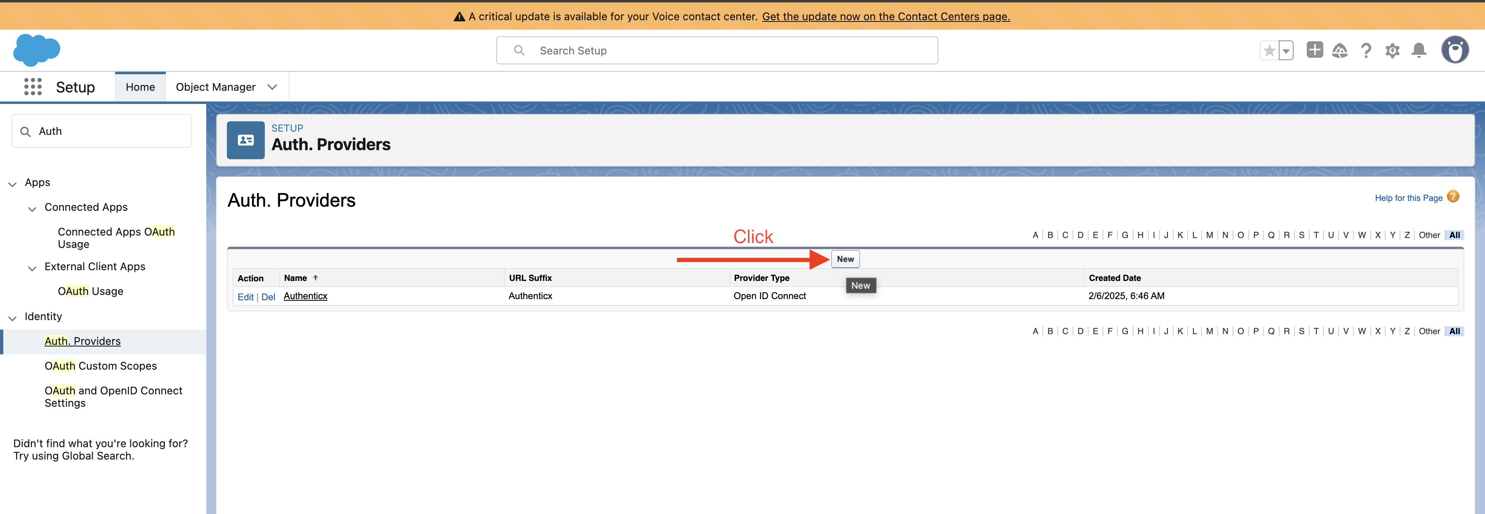The width and height of the screenshot is (1485, 514).
Task: Open the favorites list dropdown arrow
Action: point(1286,51)
